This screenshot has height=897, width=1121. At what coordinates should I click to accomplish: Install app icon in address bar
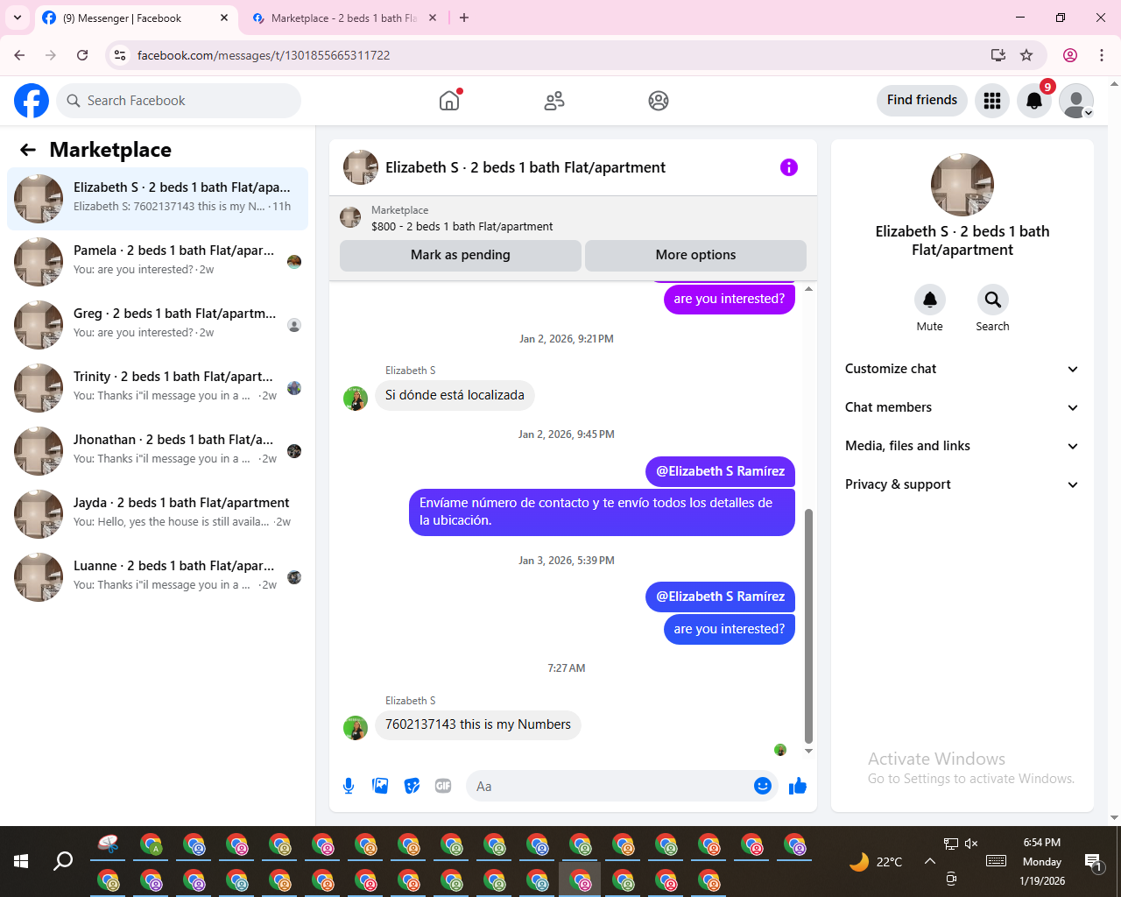click(998, 55)
